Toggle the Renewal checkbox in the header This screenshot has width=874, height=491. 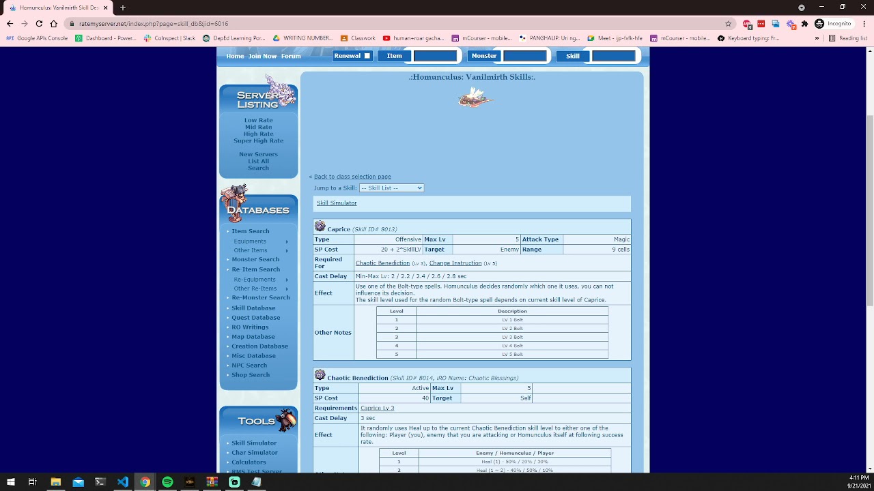tap(367, 56)
